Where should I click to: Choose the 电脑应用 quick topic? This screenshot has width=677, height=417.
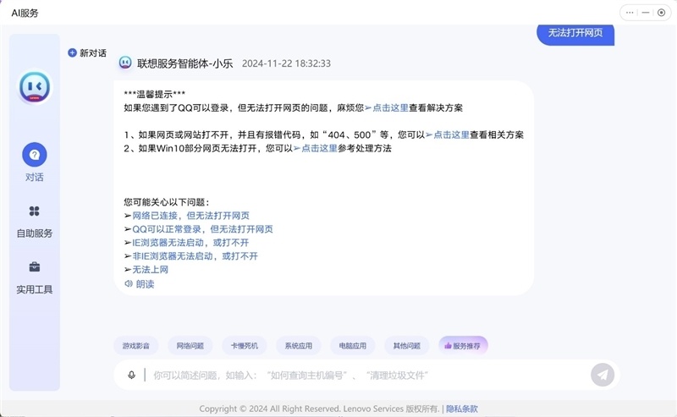[x=353, y=346]
